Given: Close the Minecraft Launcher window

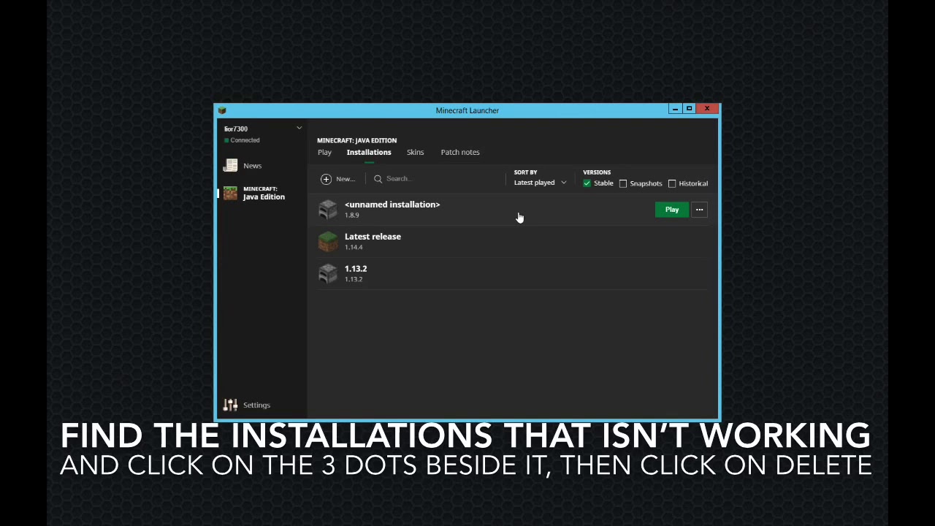Looking at the screenshot, I should 707,109.
